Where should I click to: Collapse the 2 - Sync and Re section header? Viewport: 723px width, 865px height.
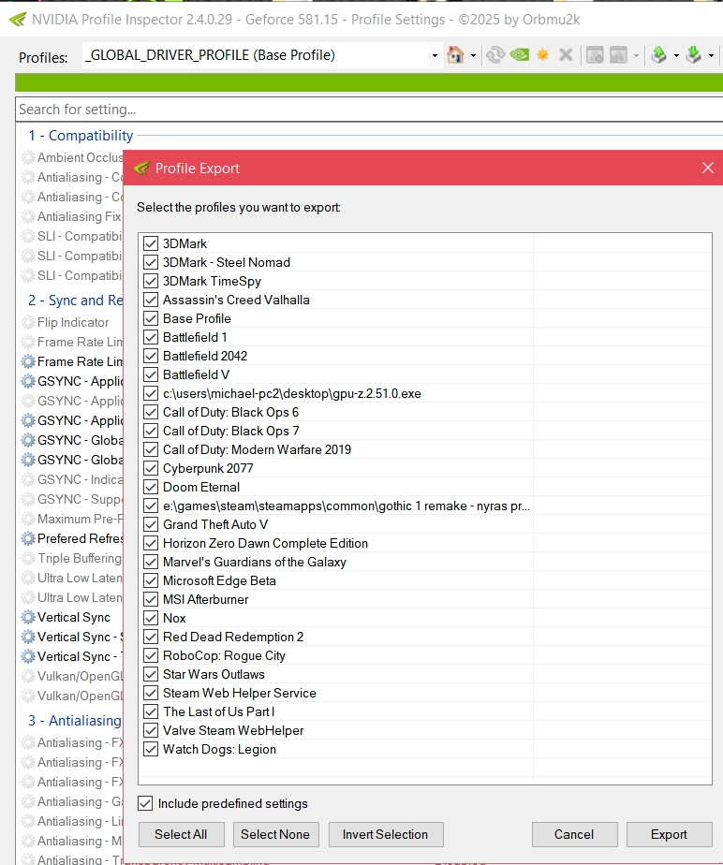pos(76,301)
